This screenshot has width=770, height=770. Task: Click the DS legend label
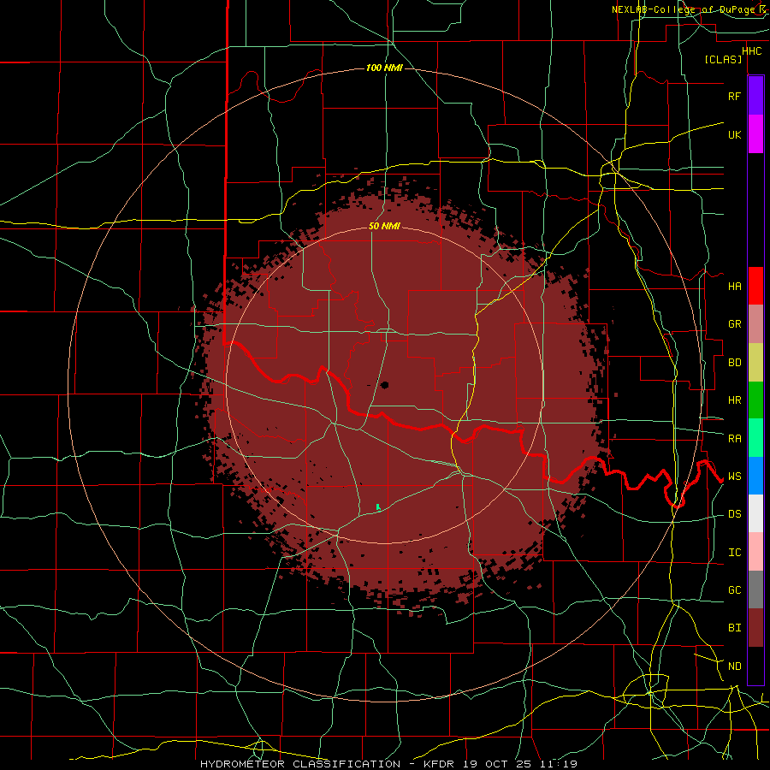pyautogui.click(x=734, y=514)
